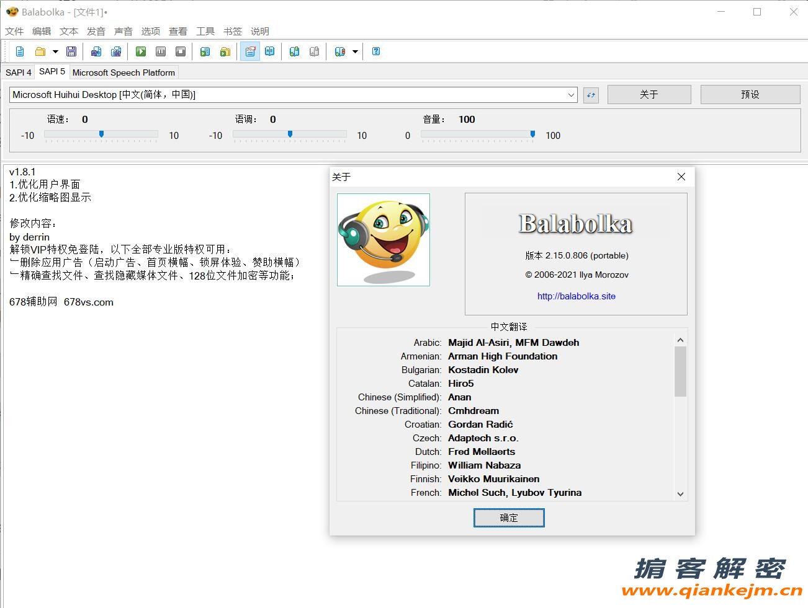Expand the recent files arrow beside Open
This screenshot has height=608, width=808.
(55, 51)
